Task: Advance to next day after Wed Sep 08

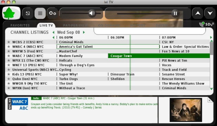Action: coord(84,32)
